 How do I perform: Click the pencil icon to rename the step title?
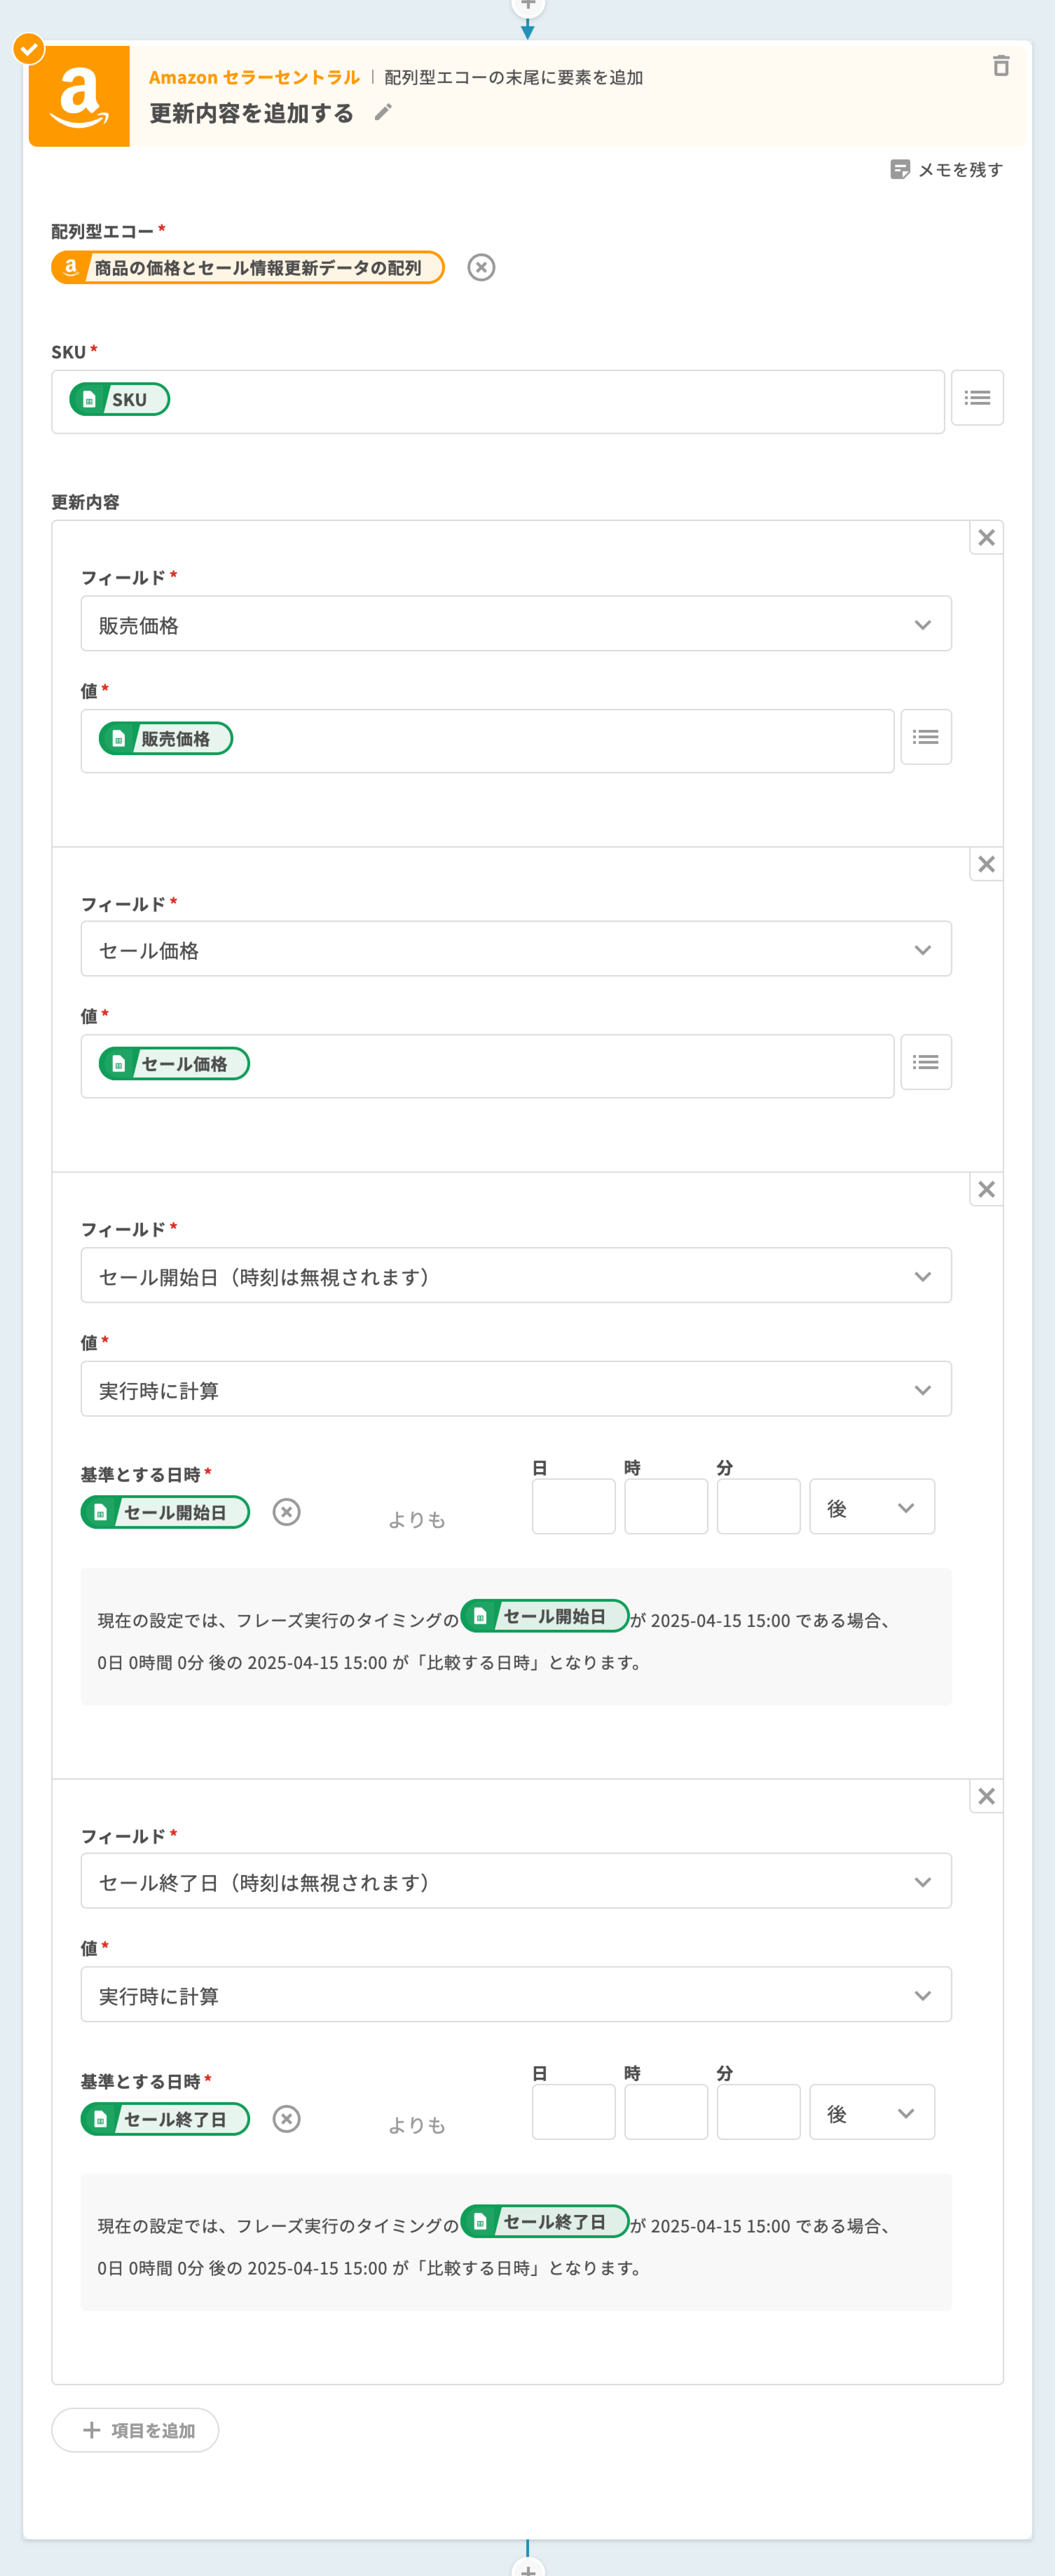point(383,113)
